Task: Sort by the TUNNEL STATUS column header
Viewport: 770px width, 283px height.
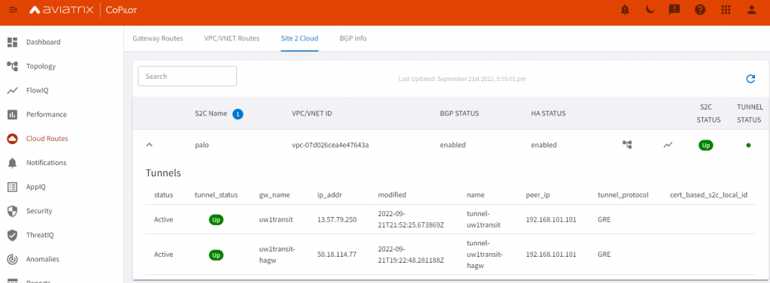Action: (x=750, y=113)
